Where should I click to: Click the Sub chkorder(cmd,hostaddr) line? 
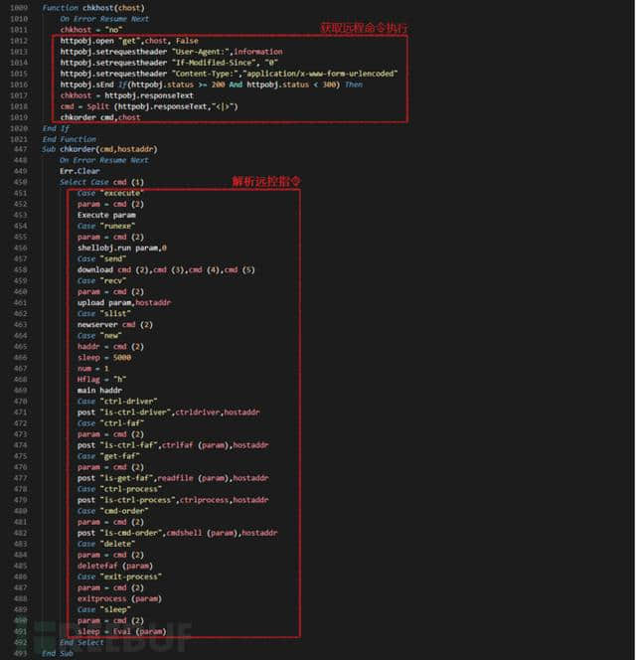coord(99,149)
